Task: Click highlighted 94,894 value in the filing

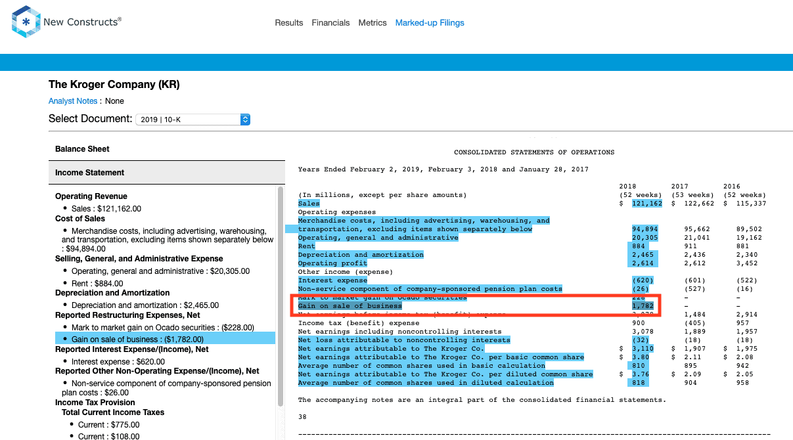Action: coord(645,229)
